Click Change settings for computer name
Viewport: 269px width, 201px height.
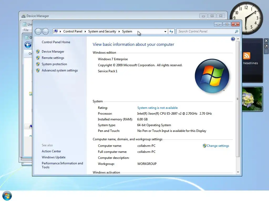[218, 146]
